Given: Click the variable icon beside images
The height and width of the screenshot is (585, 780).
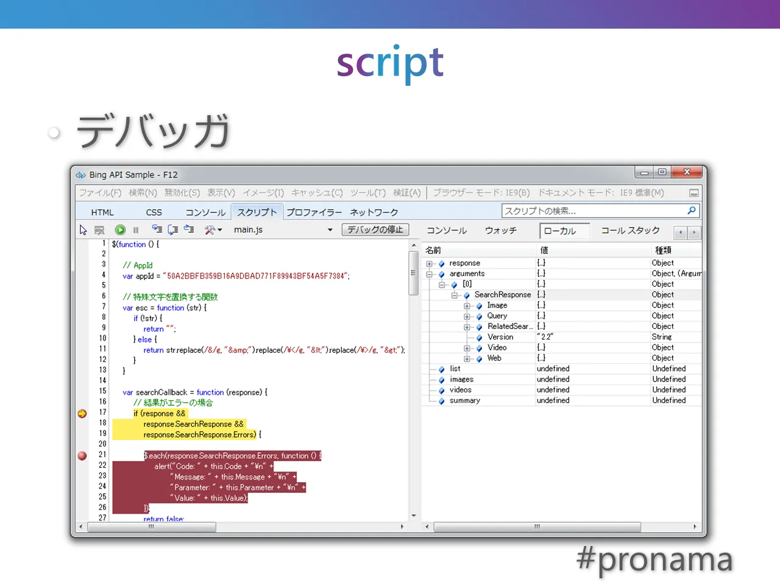Looking at the screenshot, I should [442, 380].
